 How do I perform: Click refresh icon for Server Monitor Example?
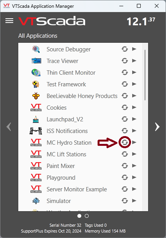click(x=125, y=189)
